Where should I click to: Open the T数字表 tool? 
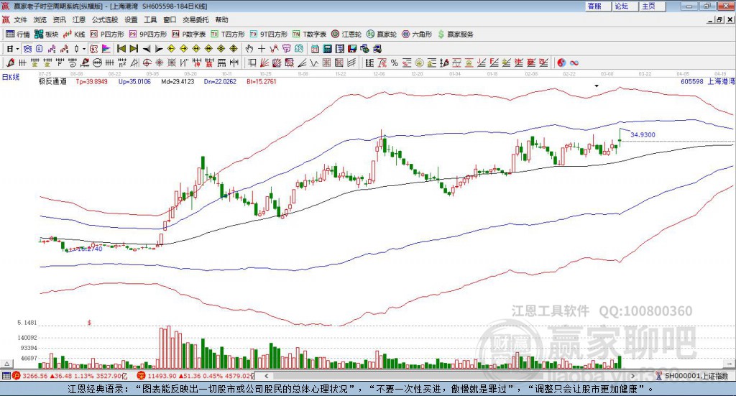309,34
